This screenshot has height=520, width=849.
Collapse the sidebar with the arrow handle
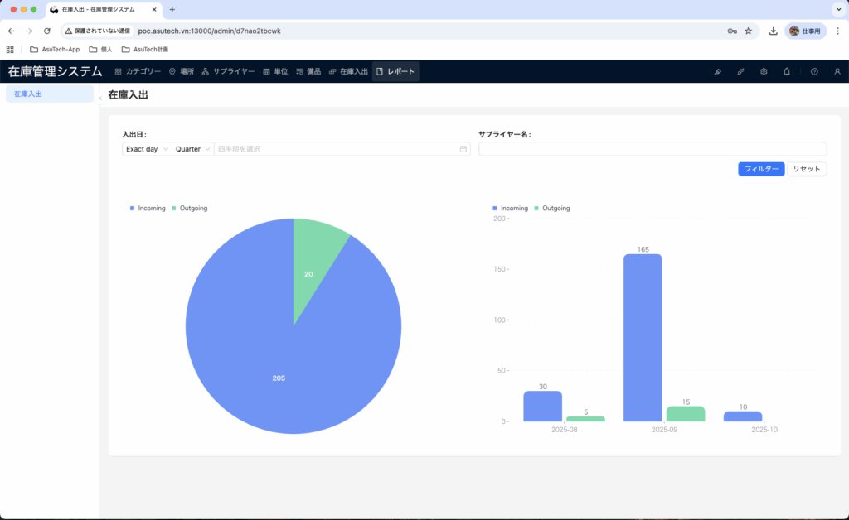click(100, 99)
